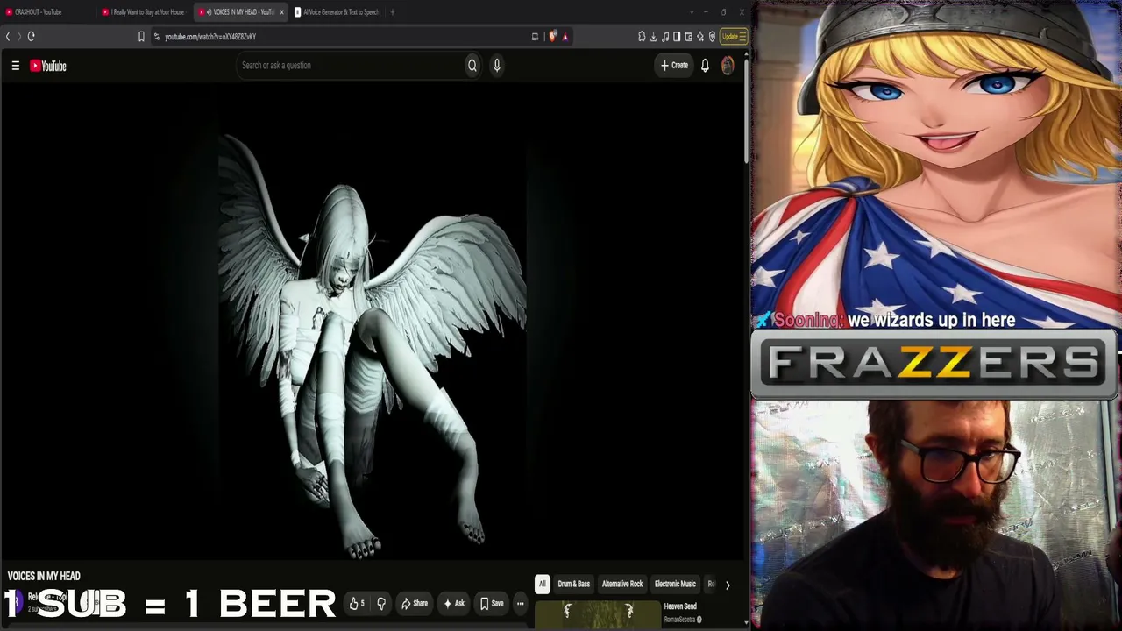This screenshot has width=1122, height=631.
Task: Click the Ask button under video
Action: [454, 603]
